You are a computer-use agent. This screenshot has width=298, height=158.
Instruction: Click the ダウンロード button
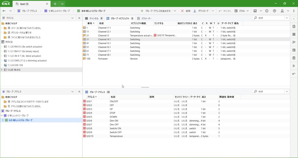[201, 11]
